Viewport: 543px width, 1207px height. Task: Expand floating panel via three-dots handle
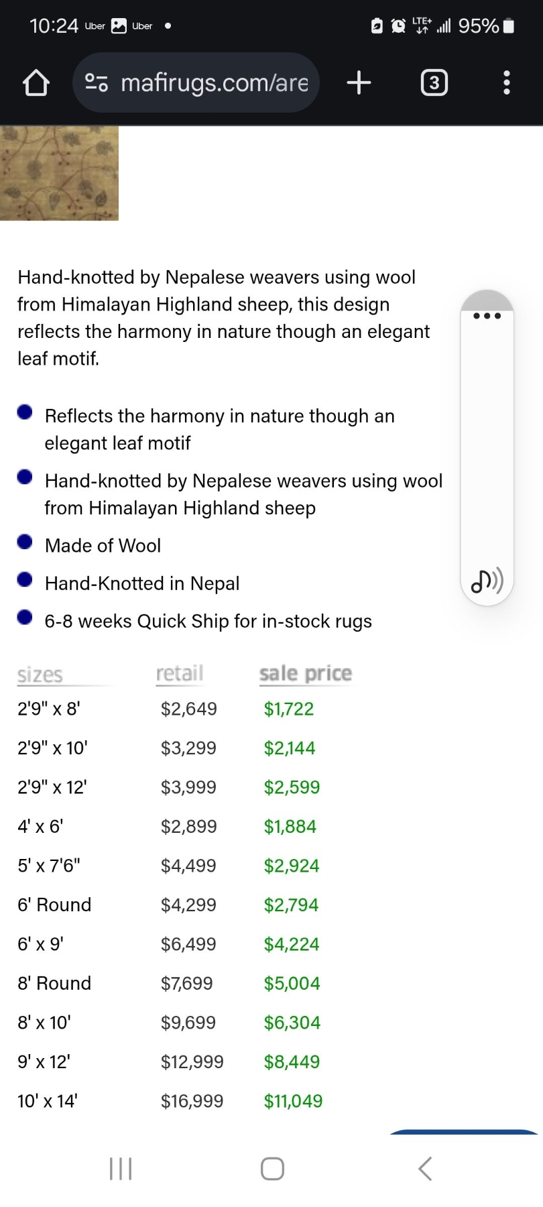pos(487,315)
